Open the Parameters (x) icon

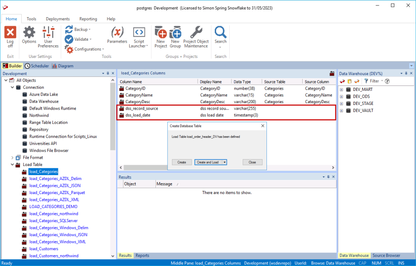coord(117,32)
